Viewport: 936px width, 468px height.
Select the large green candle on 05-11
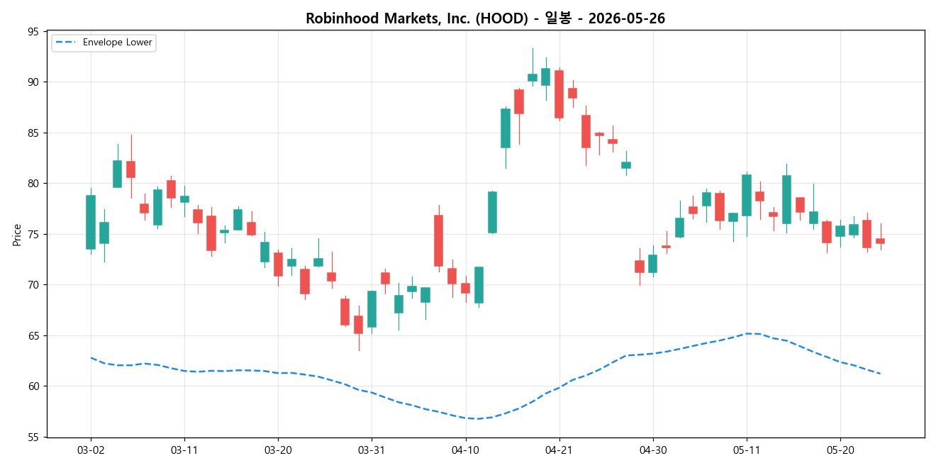coord(746,195)
